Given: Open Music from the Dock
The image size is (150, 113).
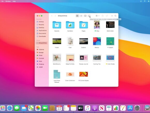Looking at the screenshot, I should (87, 108).
